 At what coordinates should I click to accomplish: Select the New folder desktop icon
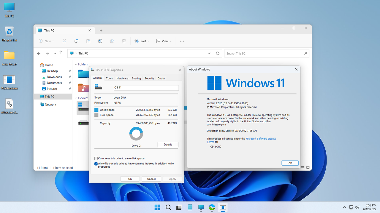click(x=9, y=58)
